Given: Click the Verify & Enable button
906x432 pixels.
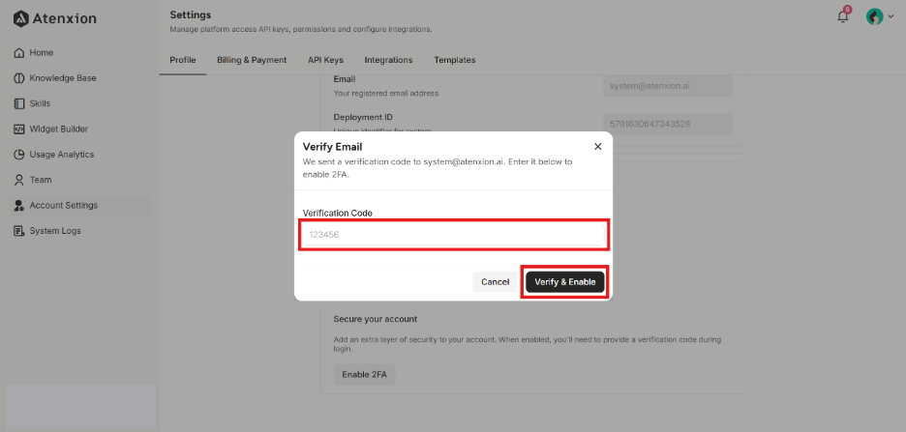Looking at the screenshot, I should coord(565,282).
